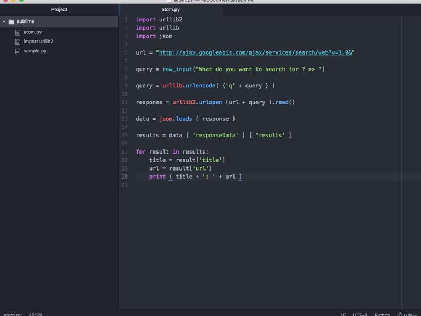Switch to the atom.py editor tab
421x316 pixels.
[x=171, y=9]
